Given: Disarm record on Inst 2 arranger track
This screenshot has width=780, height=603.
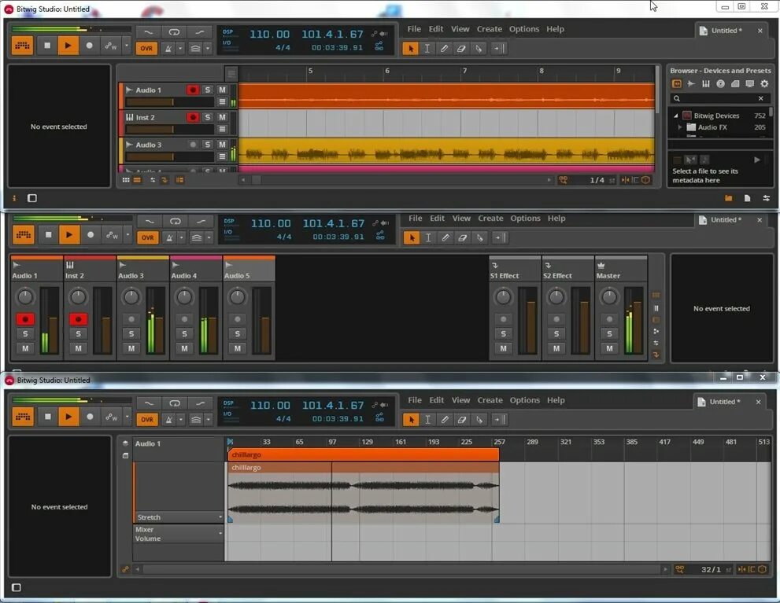Looking at the screenshot, I should click(193, 117).
